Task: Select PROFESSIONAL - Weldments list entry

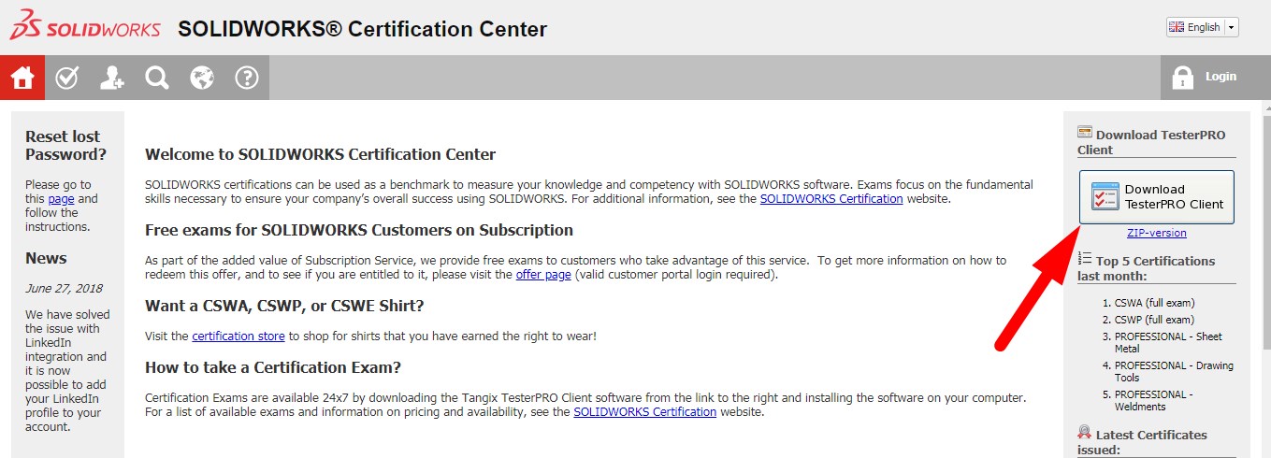Action: [x=1154, y=400]
